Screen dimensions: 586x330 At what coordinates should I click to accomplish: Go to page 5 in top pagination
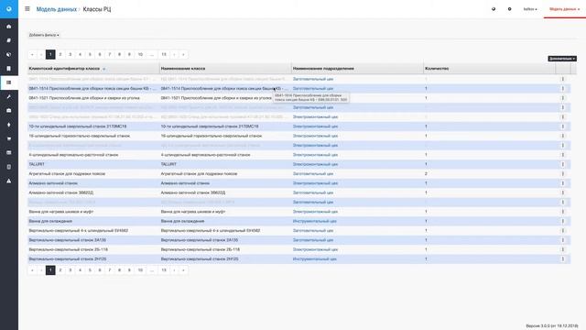click(x=90, y=54)
